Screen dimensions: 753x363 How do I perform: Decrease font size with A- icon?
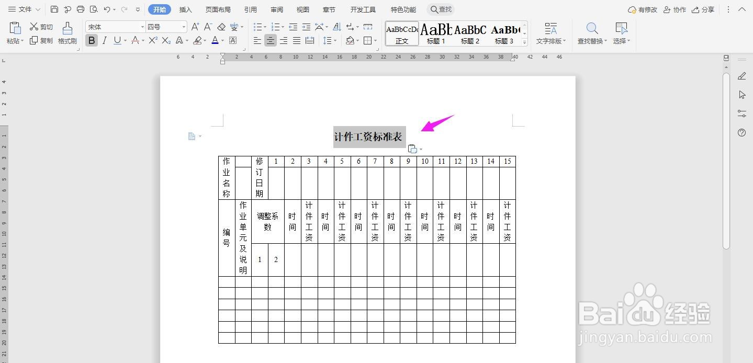(208, 27)
